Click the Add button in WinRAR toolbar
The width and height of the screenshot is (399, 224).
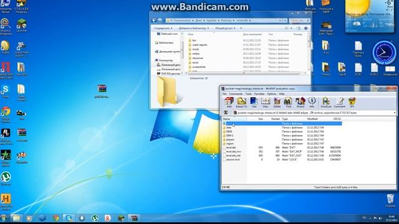[x=229, y=102]
